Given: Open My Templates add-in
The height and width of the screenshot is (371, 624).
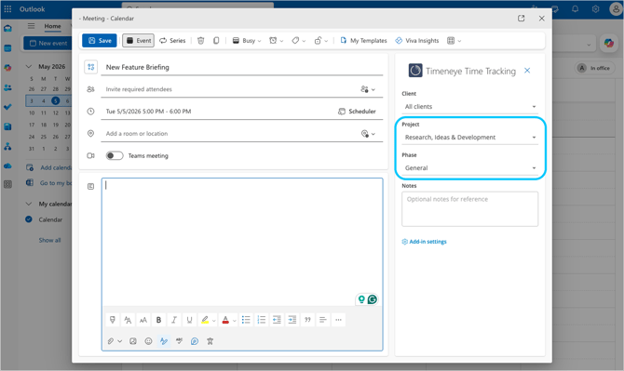Looking at the screenshot, I should [x=363, y=41].
